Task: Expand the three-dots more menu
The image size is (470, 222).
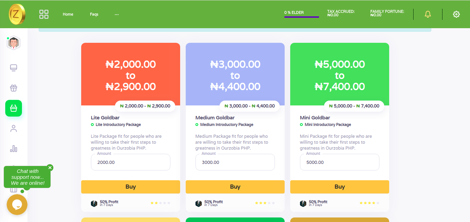Action: pyautogui.click(x=117, y=14)
